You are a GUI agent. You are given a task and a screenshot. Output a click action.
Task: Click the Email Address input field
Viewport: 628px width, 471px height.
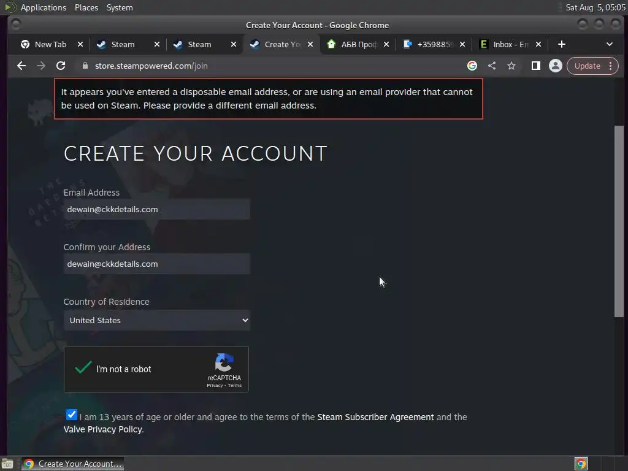157,209
